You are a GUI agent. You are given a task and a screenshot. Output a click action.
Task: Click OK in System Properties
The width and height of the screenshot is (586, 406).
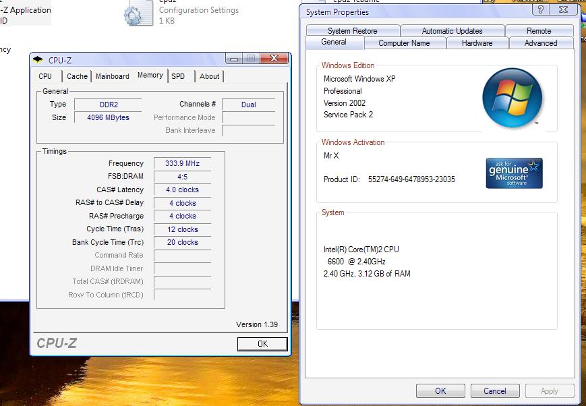[440, 391]
